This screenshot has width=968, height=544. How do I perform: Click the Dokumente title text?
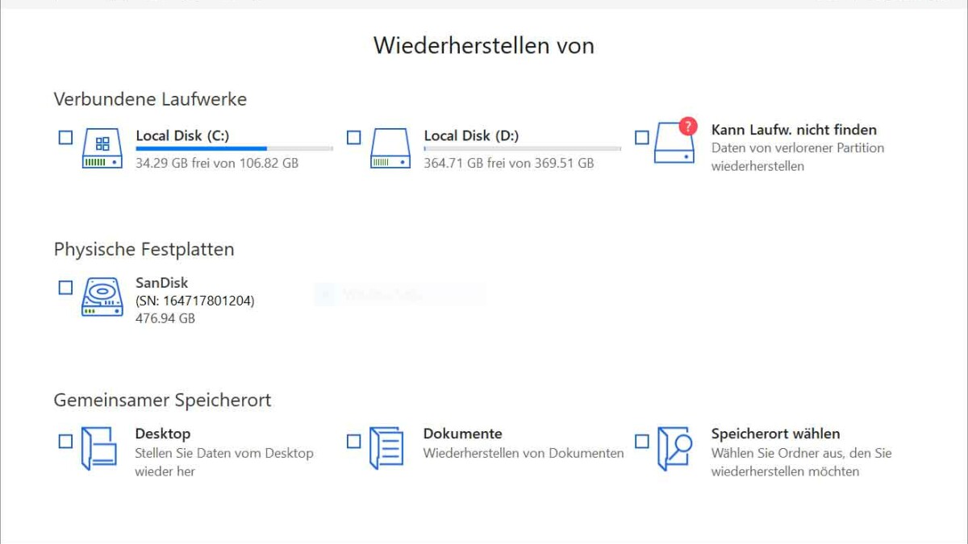coord(462,434)
